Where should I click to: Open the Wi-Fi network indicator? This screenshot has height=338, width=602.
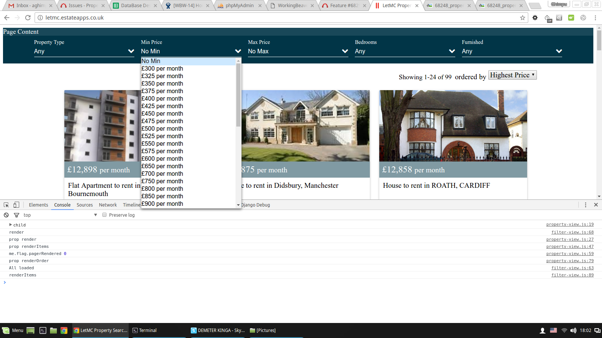tap(564, 330)
